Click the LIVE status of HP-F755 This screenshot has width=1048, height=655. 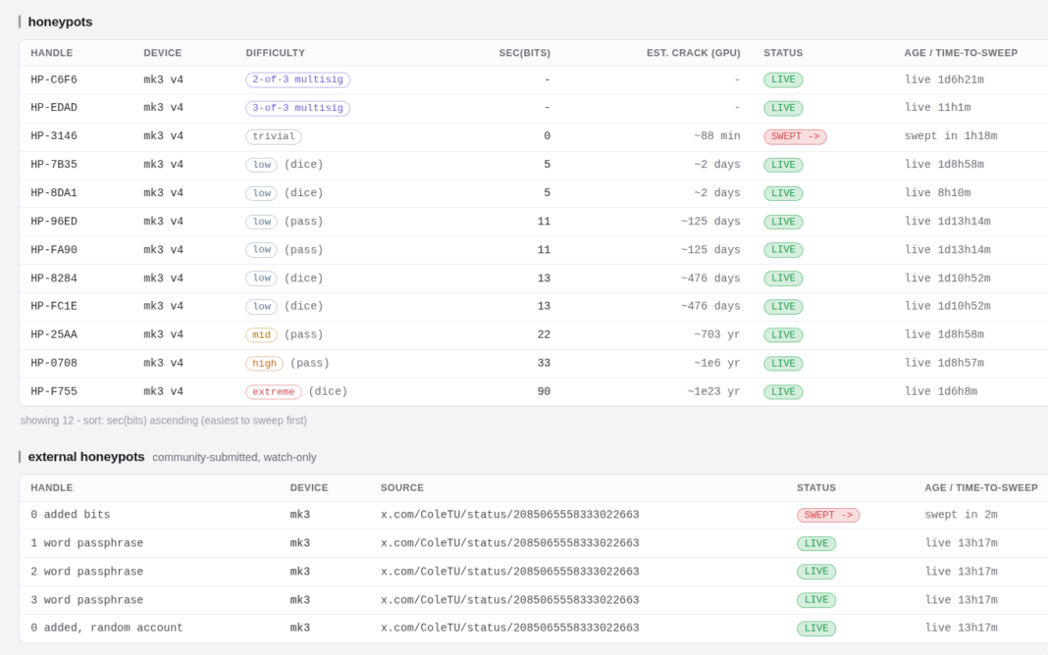783,391
